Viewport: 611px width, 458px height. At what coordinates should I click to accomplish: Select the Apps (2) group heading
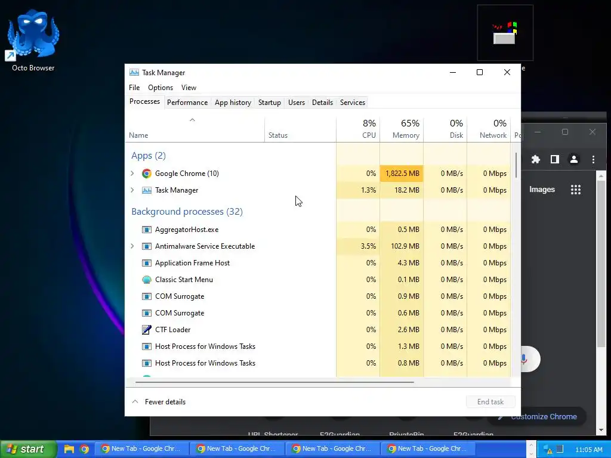tap(149, 156)
